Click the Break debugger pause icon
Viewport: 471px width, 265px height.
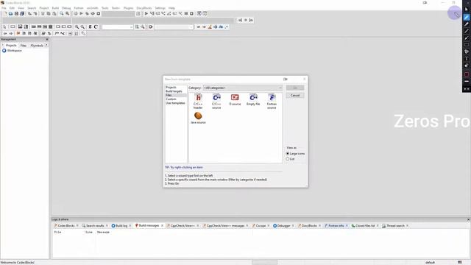point(186,13)
